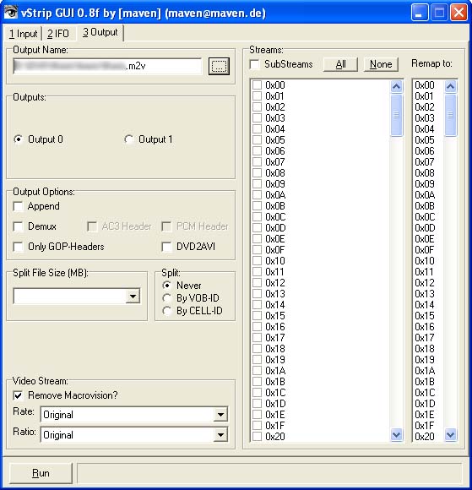This screenshot has width=472, height=490.
Task: Click the Output Name text field
Action: tap(107, 66)
